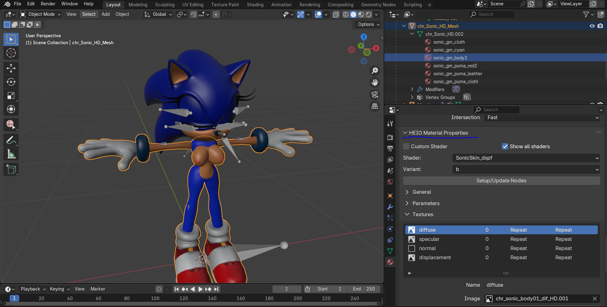
Task: Open the viewport Add menu
Action: (105, 14)
